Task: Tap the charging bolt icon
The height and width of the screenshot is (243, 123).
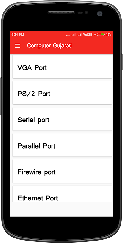Action: point(95,34)
